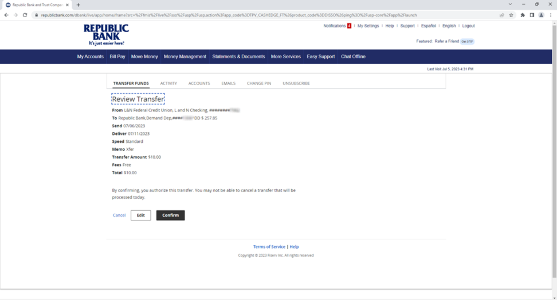Click the Total $10.00 line
557x300 pixels.
124,173
